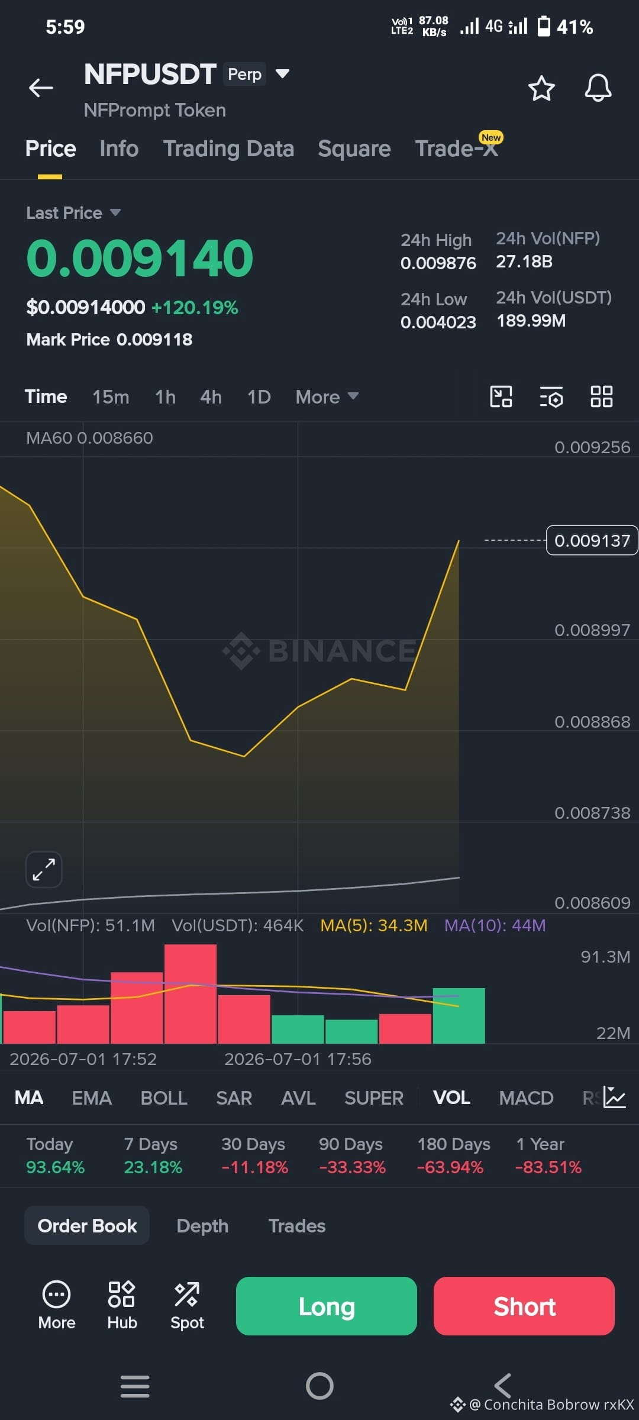Expand chart to fullscreen with arrows icon
This screenshot has width=639, height=1420.
tap(44, 869)
